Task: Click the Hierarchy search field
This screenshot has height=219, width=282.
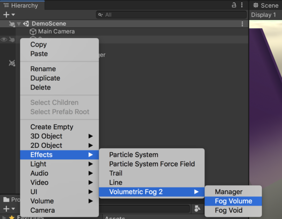Action: click(x=171, y=15)
